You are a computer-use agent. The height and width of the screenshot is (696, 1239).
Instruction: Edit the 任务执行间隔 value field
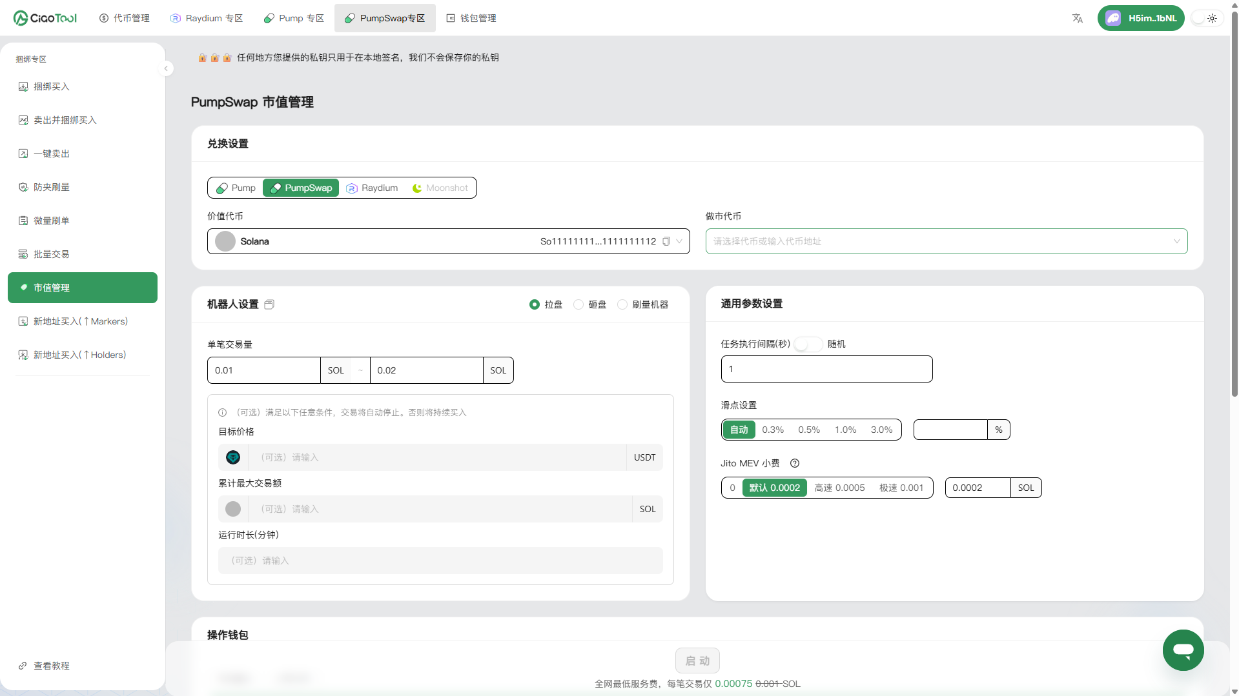[826, 369]
